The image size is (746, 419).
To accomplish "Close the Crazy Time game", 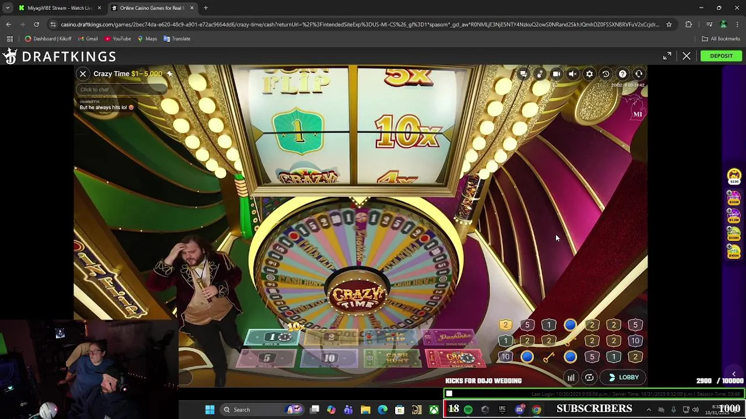I will pos(83,74).
